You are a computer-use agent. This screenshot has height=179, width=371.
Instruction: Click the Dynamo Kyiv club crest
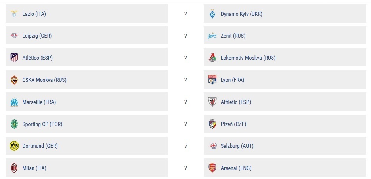212,14
